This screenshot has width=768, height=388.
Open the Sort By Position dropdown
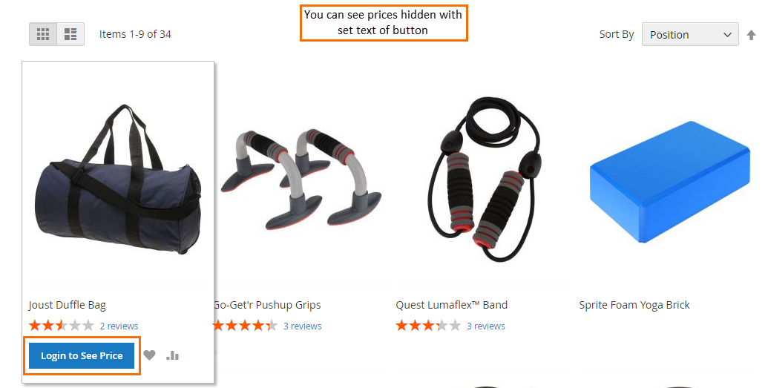(x=690, y=34)
